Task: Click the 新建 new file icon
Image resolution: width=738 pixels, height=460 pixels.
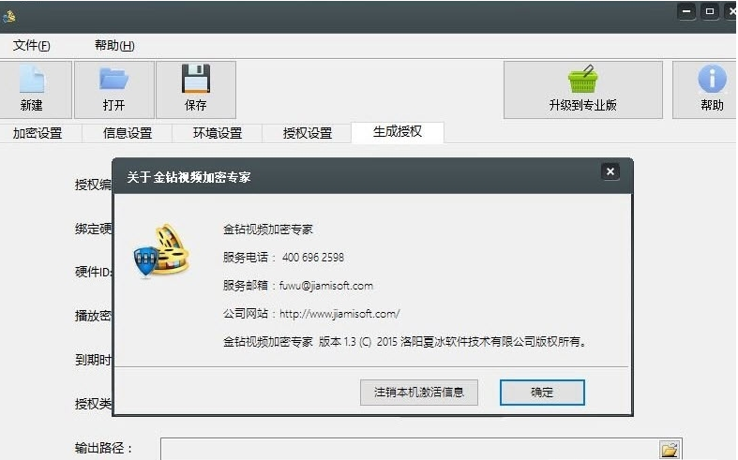Action: coord(32,79)
